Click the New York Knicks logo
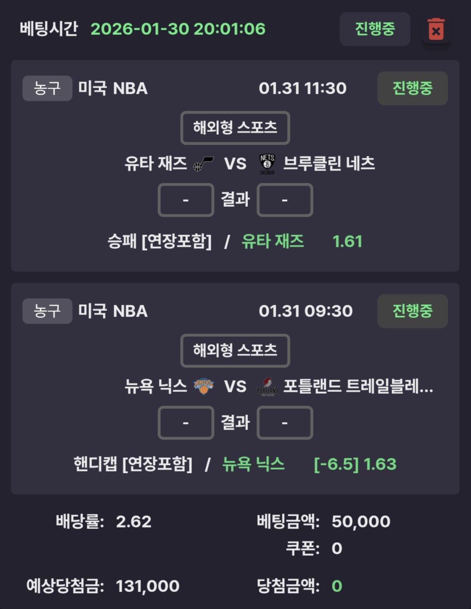 pyautogui.click(x=204, y=386)
